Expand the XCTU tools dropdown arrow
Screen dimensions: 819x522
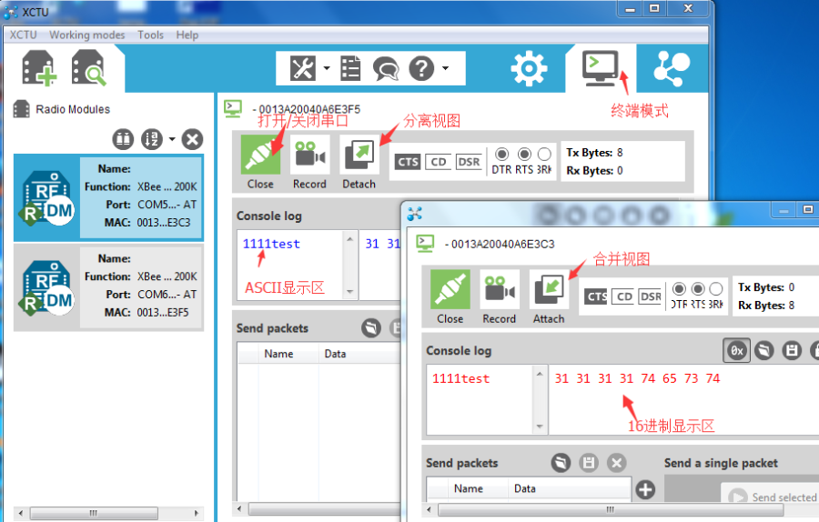click(x=327, y=68)
